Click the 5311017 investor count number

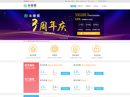tap(82, 15)
